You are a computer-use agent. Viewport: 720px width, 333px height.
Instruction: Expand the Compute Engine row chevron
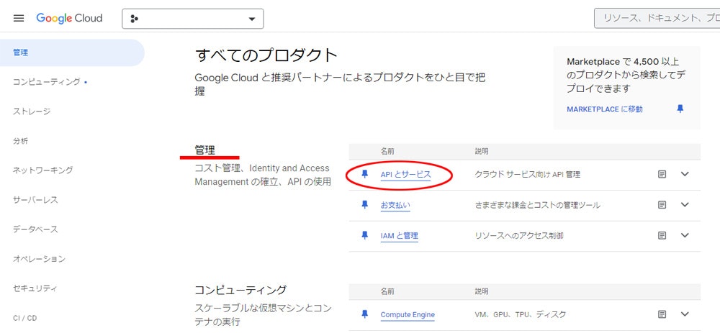pyautogui.click(x=685, y=314)
